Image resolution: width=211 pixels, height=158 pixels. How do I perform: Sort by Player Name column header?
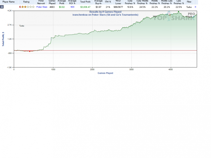click(x=8, y=2)
